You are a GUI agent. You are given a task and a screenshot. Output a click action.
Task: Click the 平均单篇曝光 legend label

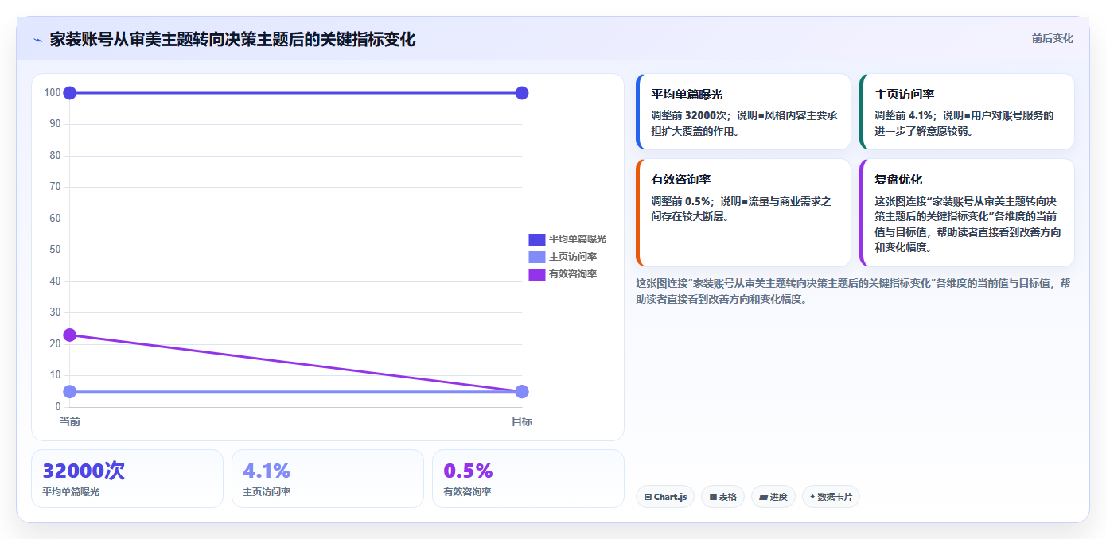[578, 239]
